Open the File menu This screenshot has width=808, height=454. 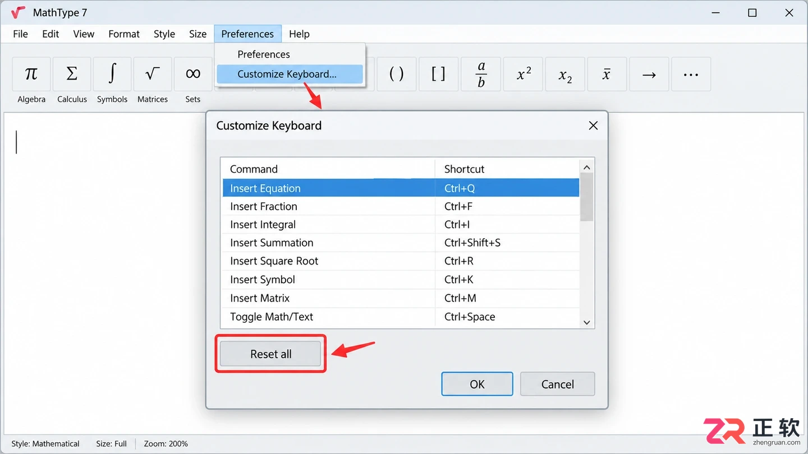click(x=20, y=34)
